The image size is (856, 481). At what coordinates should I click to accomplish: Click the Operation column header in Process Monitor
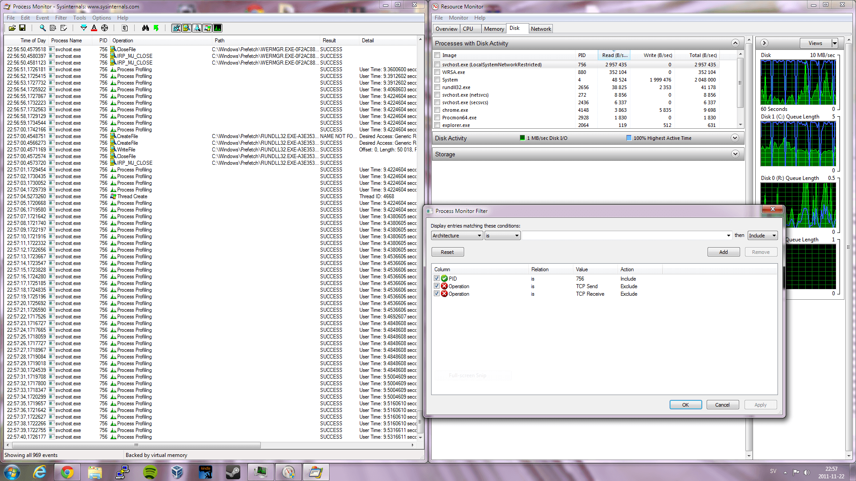(x=160, y=41)
